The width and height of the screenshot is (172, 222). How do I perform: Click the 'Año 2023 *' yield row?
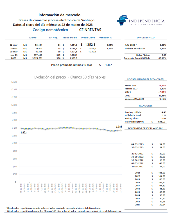[146, 45]
